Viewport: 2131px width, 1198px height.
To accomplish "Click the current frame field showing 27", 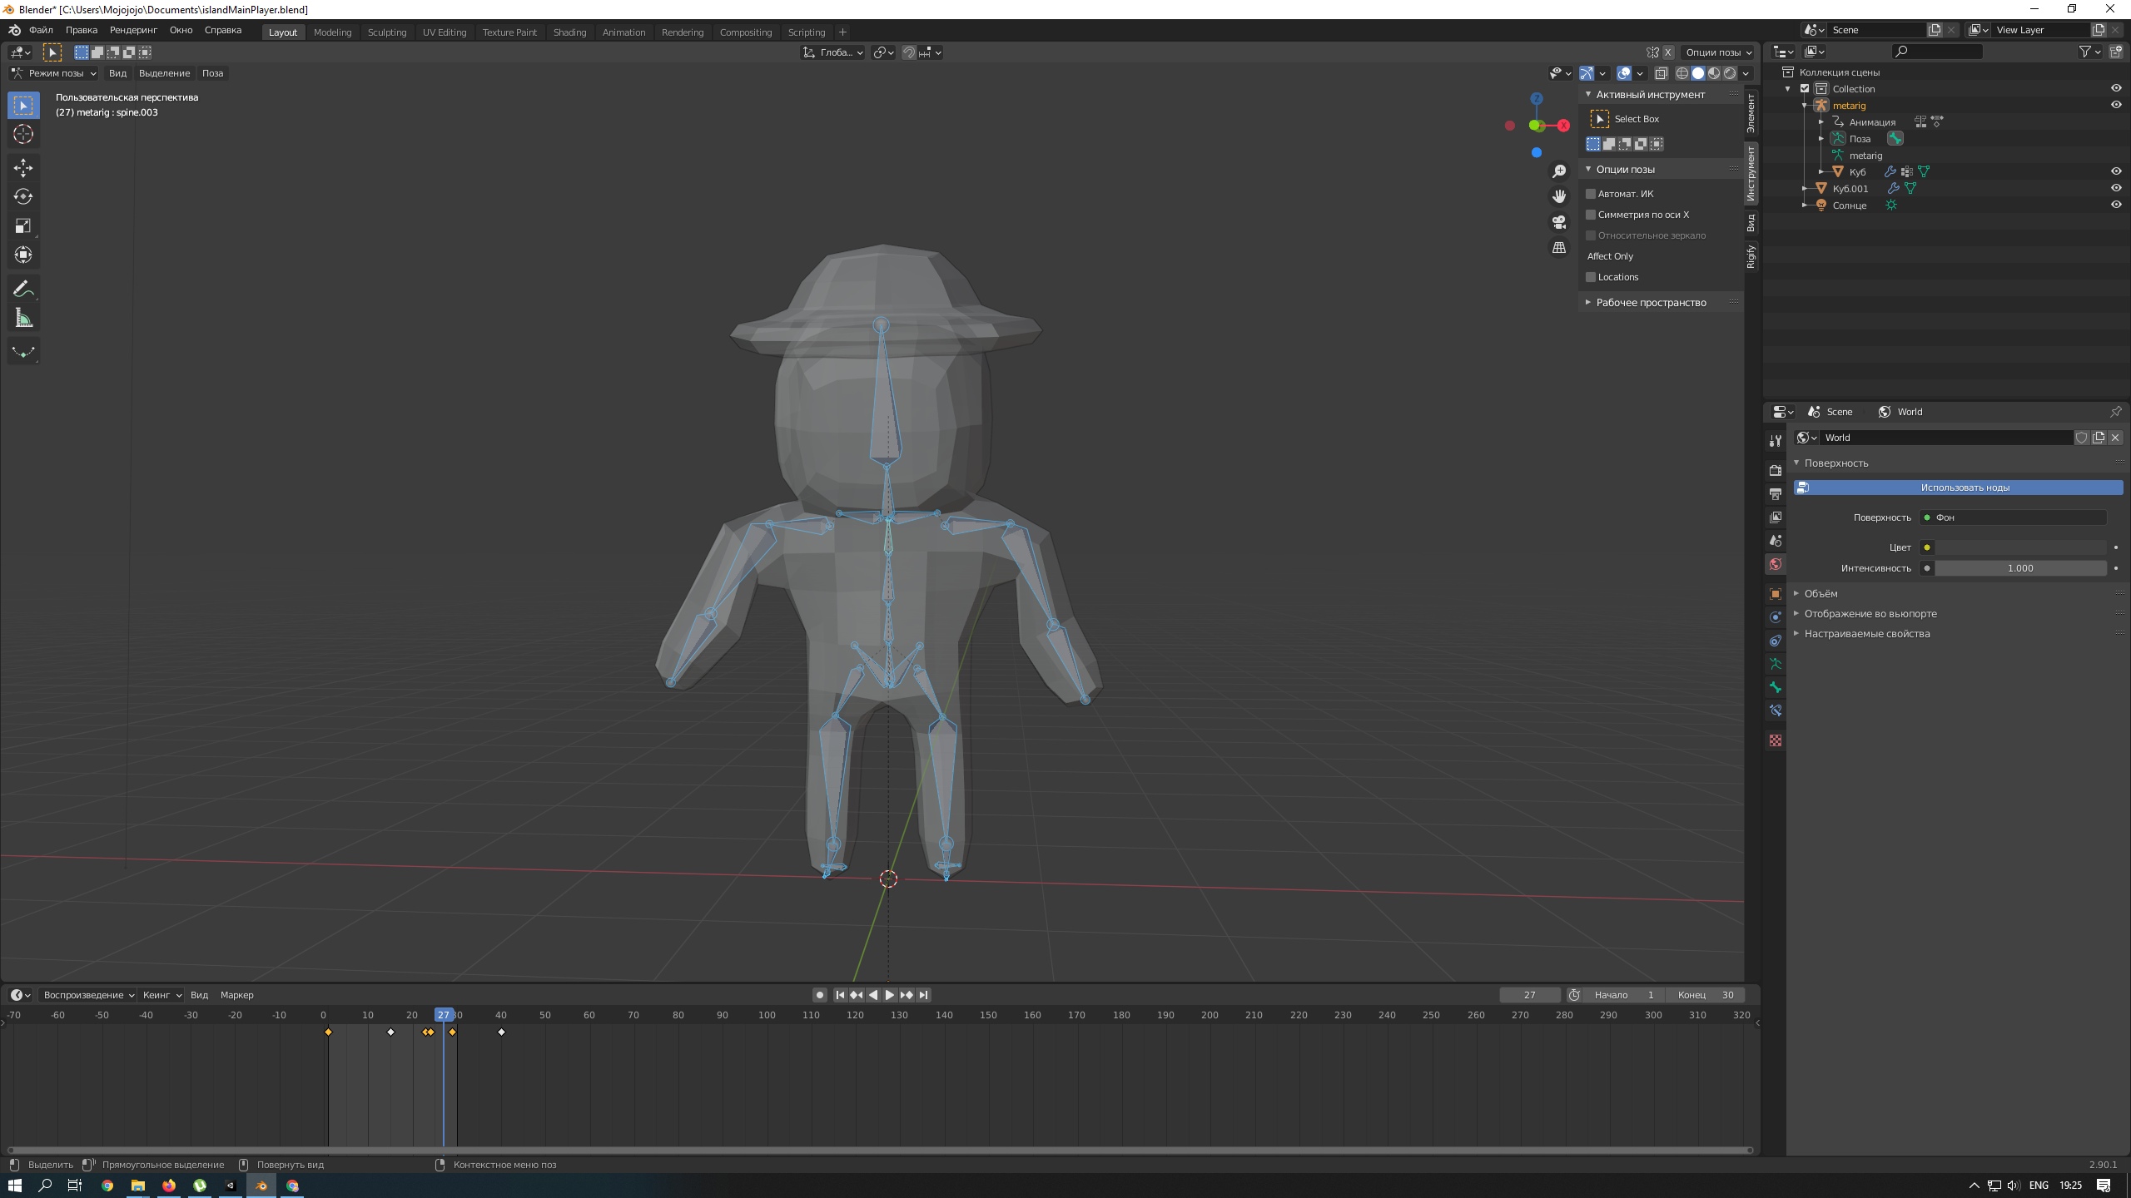I will [1529, 995].
